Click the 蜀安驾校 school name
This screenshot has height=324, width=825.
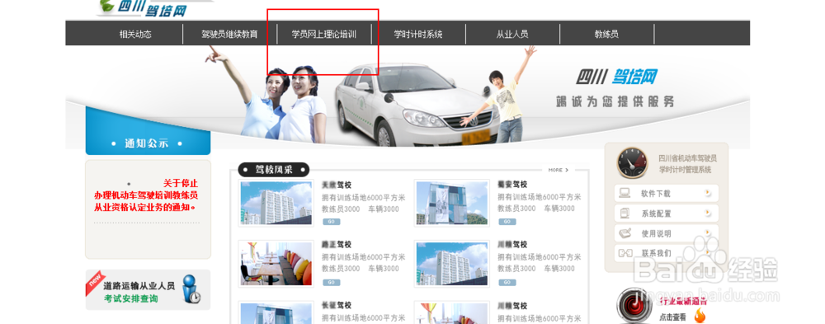[512, 185]
